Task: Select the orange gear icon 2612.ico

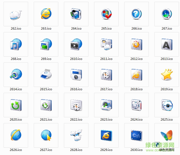Action: [x=137, y=44]
